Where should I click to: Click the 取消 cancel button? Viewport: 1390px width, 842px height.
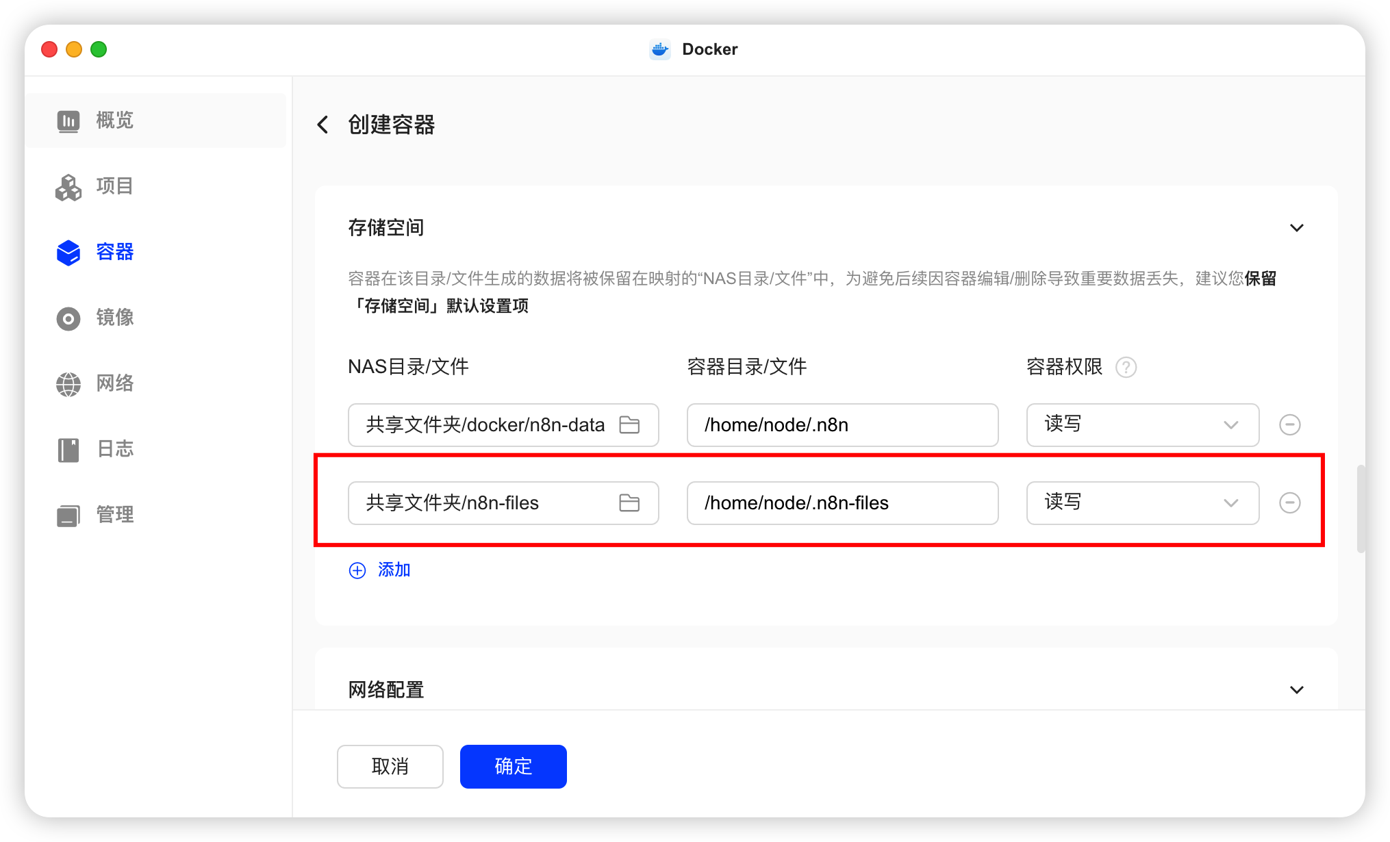tap(390, 767)
